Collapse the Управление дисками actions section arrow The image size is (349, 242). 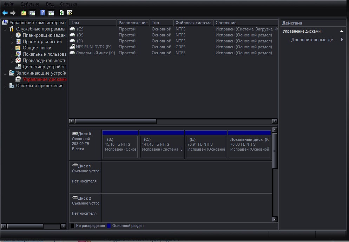pyautogui.click(x=342, y=31)
